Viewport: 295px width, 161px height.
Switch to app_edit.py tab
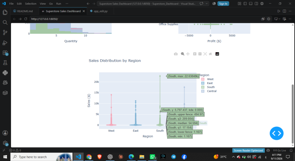[100, 11]
